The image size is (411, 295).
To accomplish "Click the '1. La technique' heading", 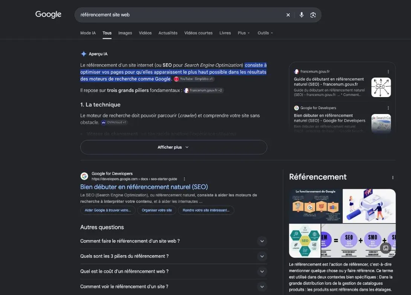I will click(100, 105).
